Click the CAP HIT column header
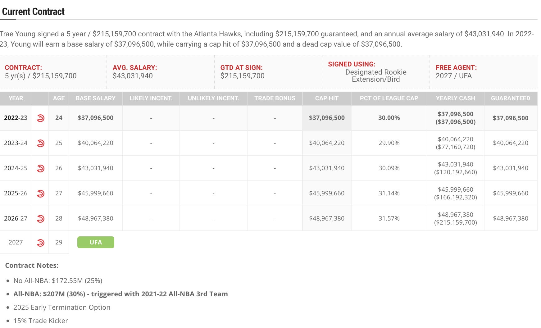Screen dimensions: 541x328 tap(327, 98)
